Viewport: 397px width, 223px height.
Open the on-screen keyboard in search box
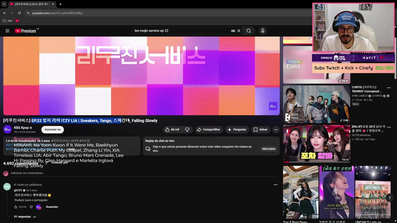coord(233,31)
